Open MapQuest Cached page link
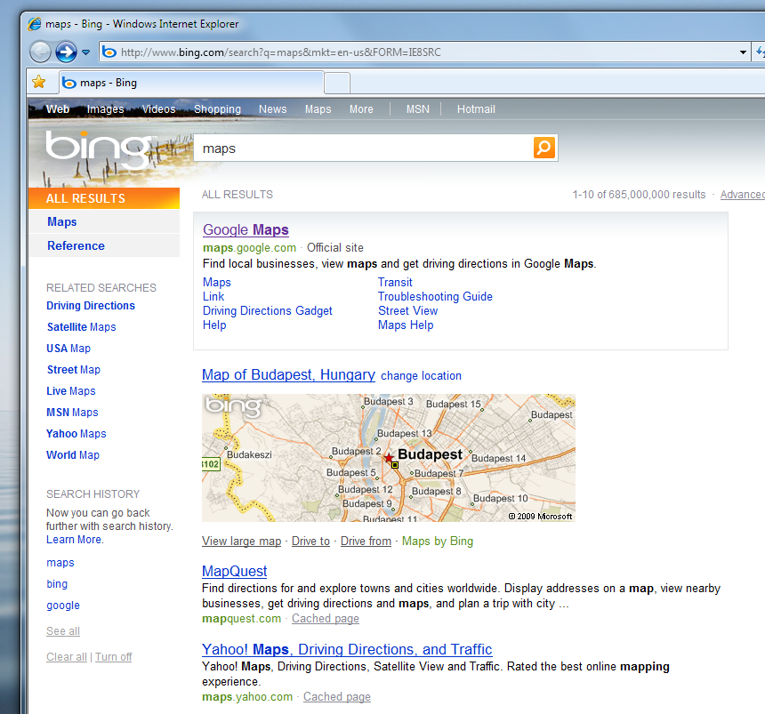This screenshot has width=765, height=714. [x=326, y=619]
